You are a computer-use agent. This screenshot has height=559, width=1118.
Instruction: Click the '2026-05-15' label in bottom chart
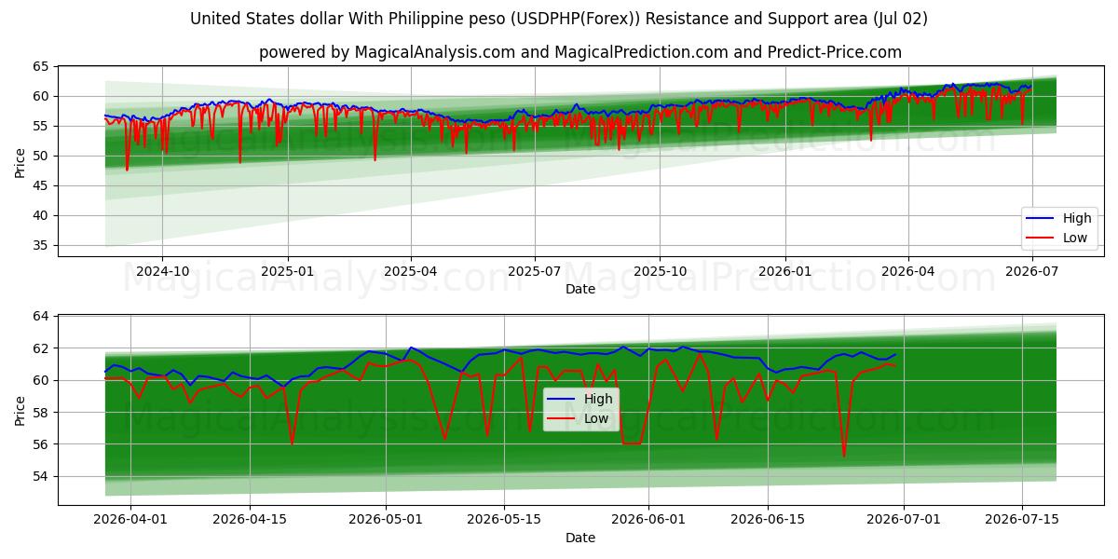(505, 520)
